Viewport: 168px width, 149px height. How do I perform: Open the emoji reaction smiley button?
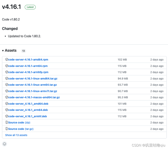coord(4,144)
